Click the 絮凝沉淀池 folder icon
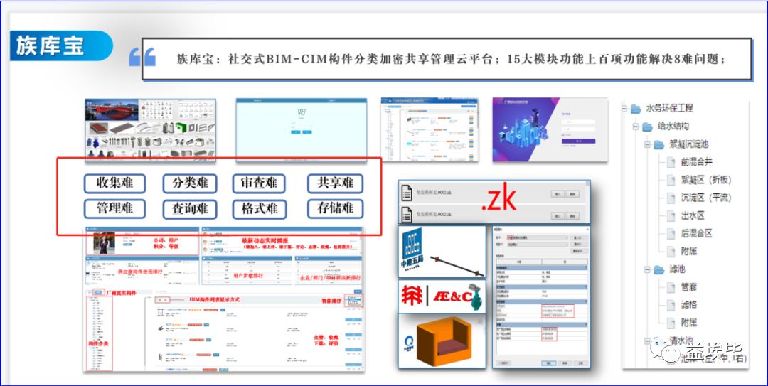768x386 pixels. [x=659, y=144]
